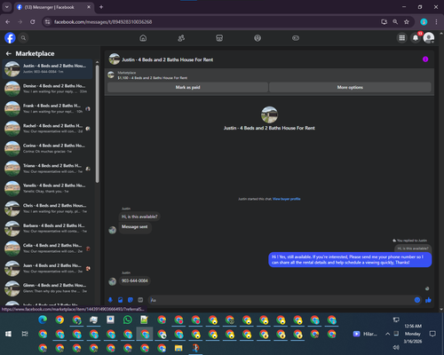This screenshot has height=355, width=444.
Task: Go back using the Marketplace arrow
Action: pyautogui.click(x=9, y=53)
